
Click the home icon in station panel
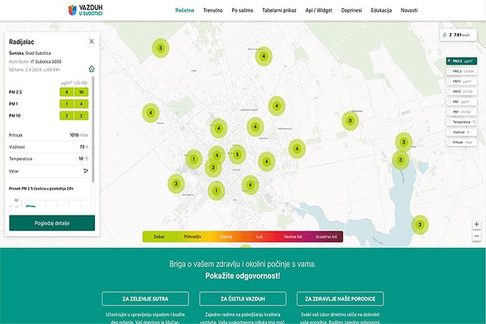(91, 69)
